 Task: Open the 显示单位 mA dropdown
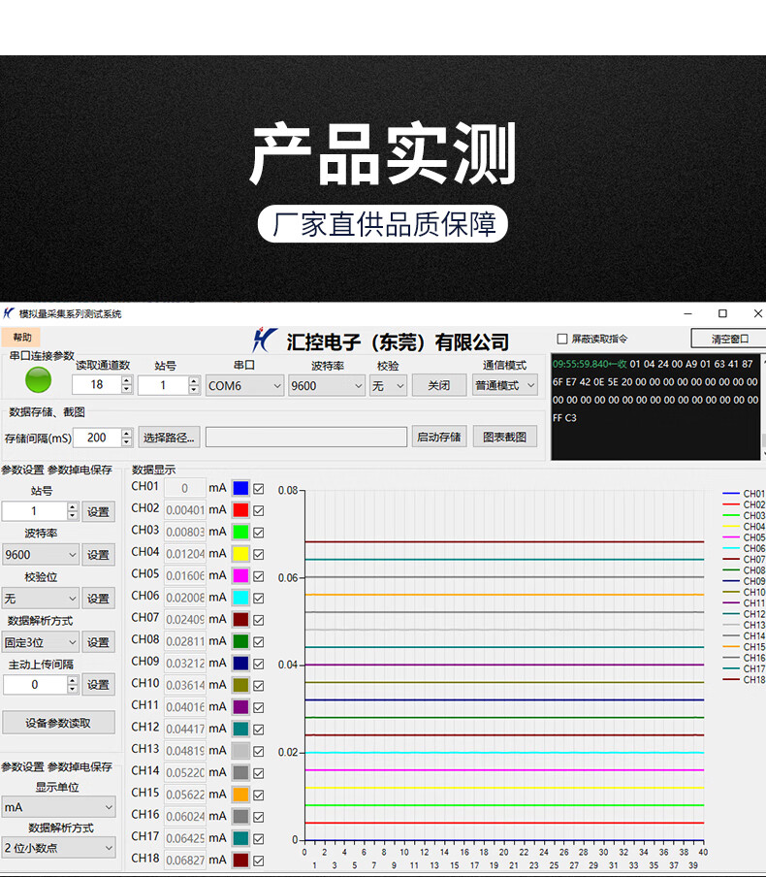pyautogui.click(x=58, y=807)
